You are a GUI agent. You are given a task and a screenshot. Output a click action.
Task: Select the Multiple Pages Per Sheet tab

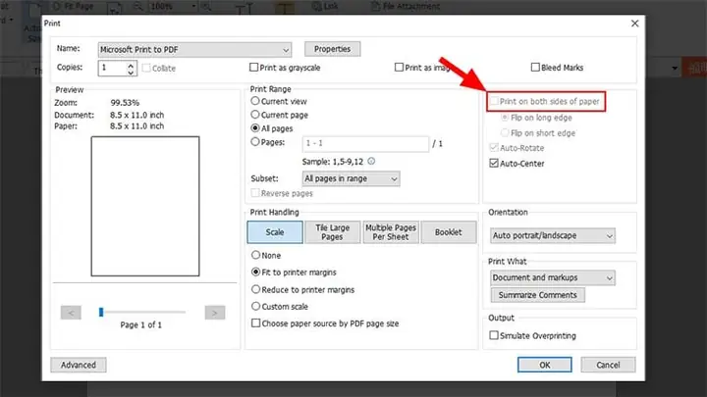(x=391, y=232)
